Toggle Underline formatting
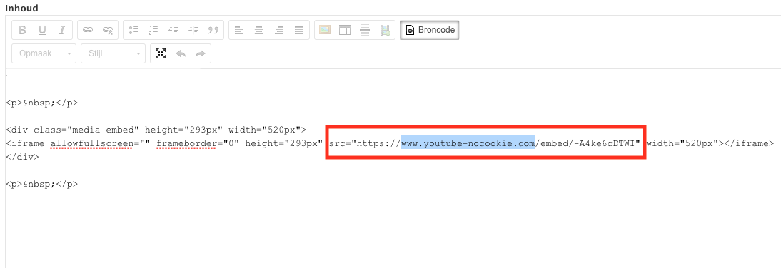 tap(42, 30)
